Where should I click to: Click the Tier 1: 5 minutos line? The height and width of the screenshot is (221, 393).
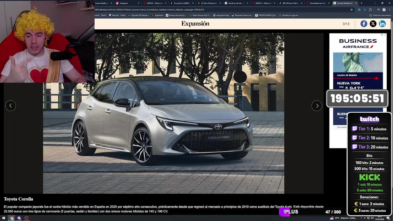click(x=369, y=129)
